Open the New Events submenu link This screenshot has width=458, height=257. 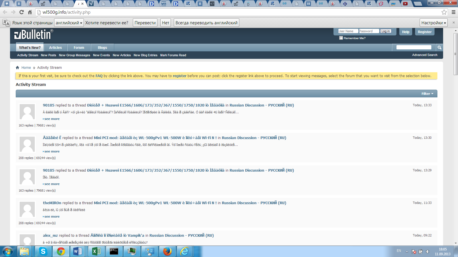coord(101,55)
